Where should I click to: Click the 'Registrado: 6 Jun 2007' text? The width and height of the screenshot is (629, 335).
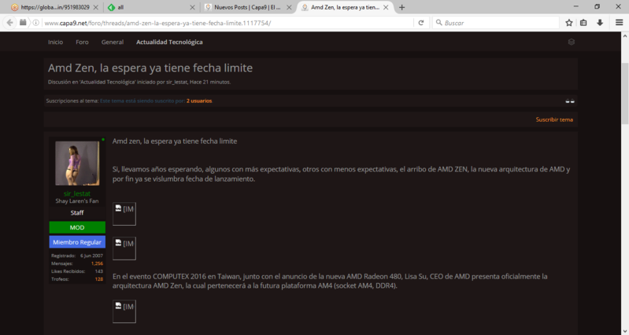click(77, 256)
